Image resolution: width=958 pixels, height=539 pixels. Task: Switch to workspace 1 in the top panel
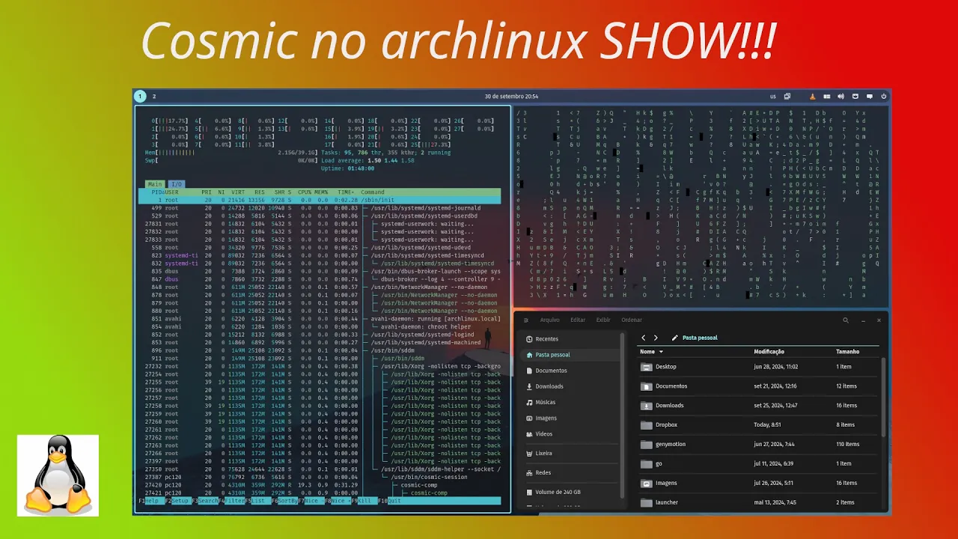139,97
